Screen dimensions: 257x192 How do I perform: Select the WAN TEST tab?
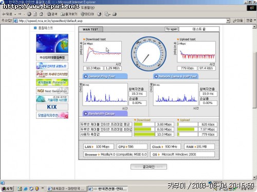90,29
